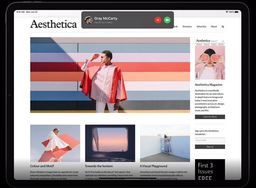Tap the 9:41 AM status bar time
256x188 pixels.
click(21, 12)
